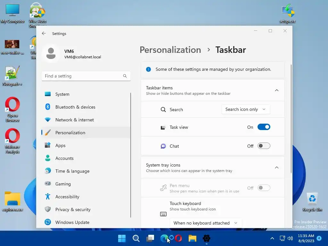Click the back arrow in Settings
This screenshot has width=328, height=246.
pyautogui.click(x=44, y=33)
